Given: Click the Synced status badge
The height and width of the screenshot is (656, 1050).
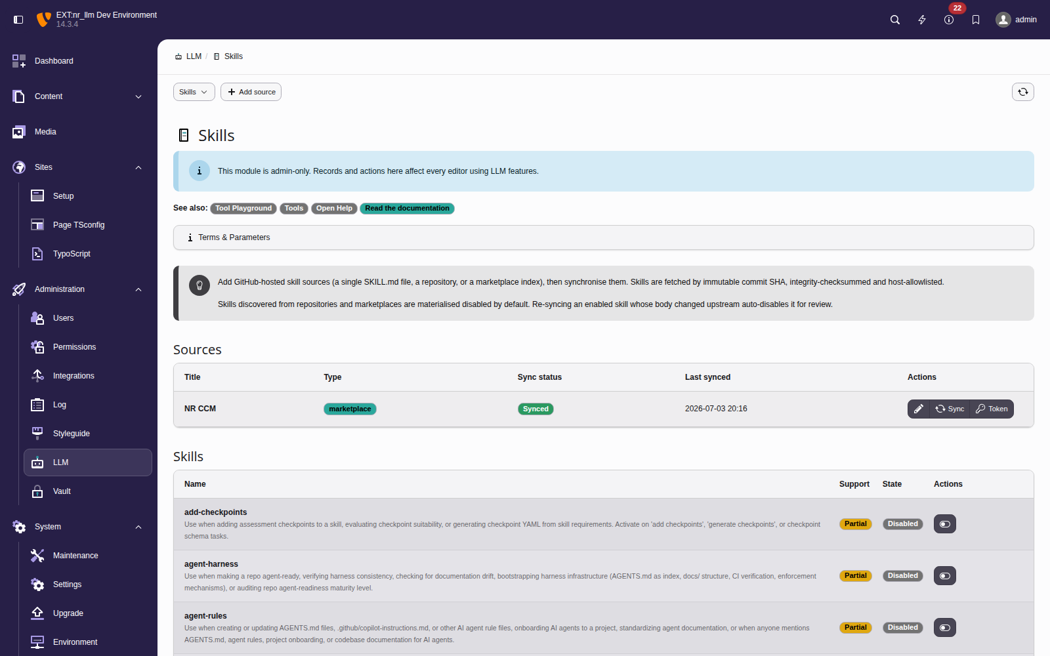Looking at the screenshot, I should click(x=535, y=409).
